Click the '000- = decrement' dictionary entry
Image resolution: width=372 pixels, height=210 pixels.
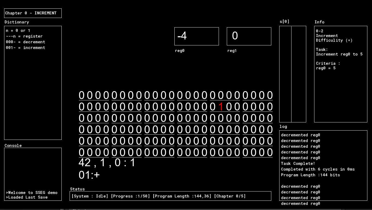[x=25, y=42]
